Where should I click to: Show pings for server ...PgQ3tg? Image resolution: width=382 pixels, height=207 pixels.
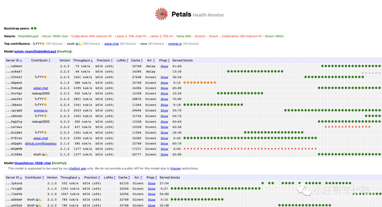[x=164, y=122]
